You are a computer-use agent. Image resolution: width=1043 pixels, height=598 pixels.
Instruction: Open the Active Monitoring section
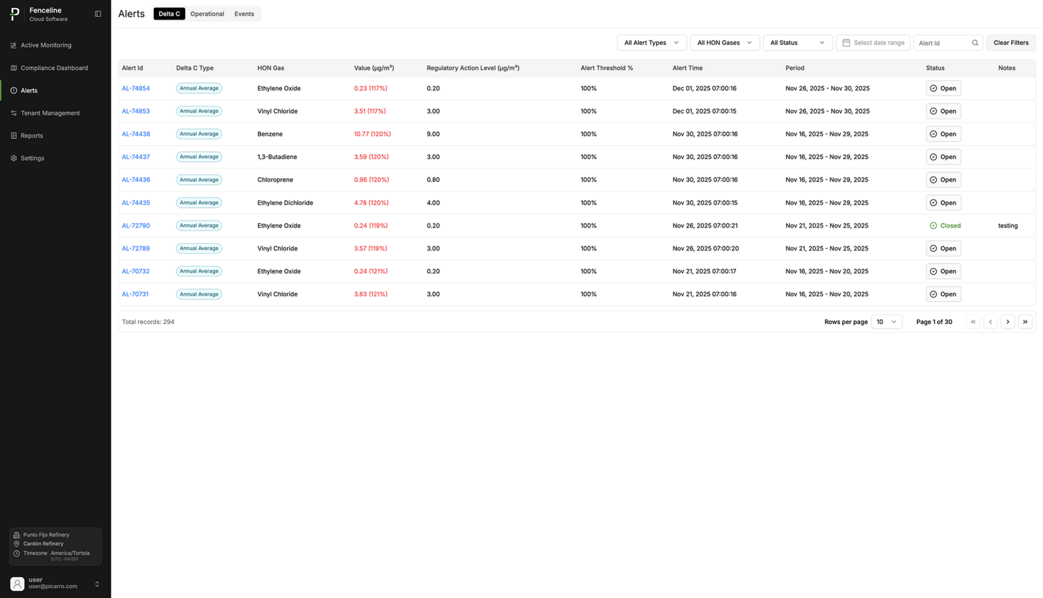pos(46,45)
